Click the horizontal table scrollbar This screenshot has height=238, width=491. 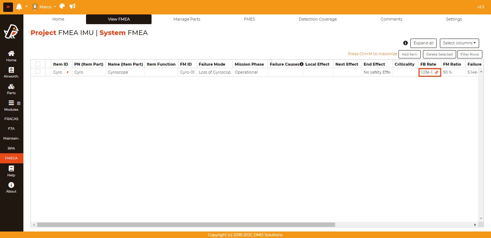click(185, 225)
